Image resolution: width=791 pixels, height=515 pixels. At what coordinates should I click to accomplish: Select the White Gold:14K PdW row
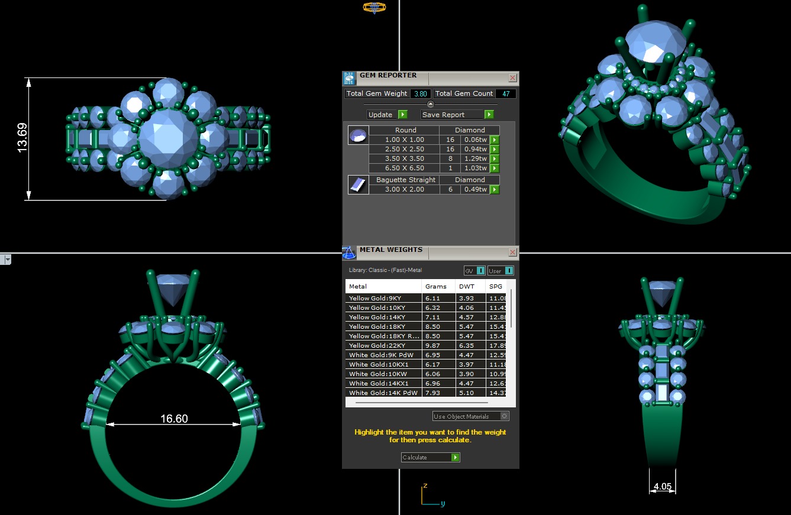426,393
